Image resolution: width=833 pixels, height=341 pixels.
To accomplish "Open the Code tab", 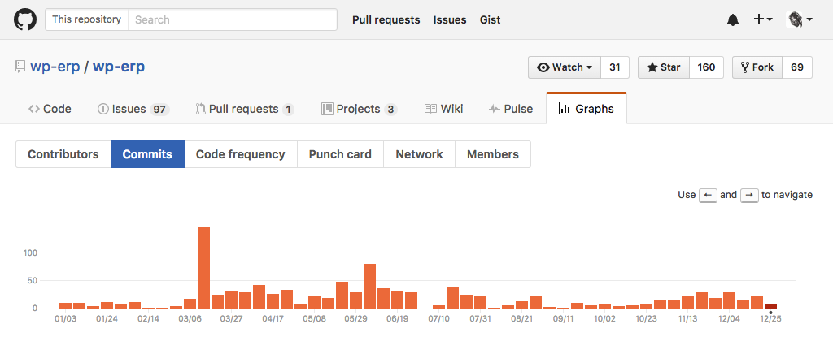I will pos(50,109).
